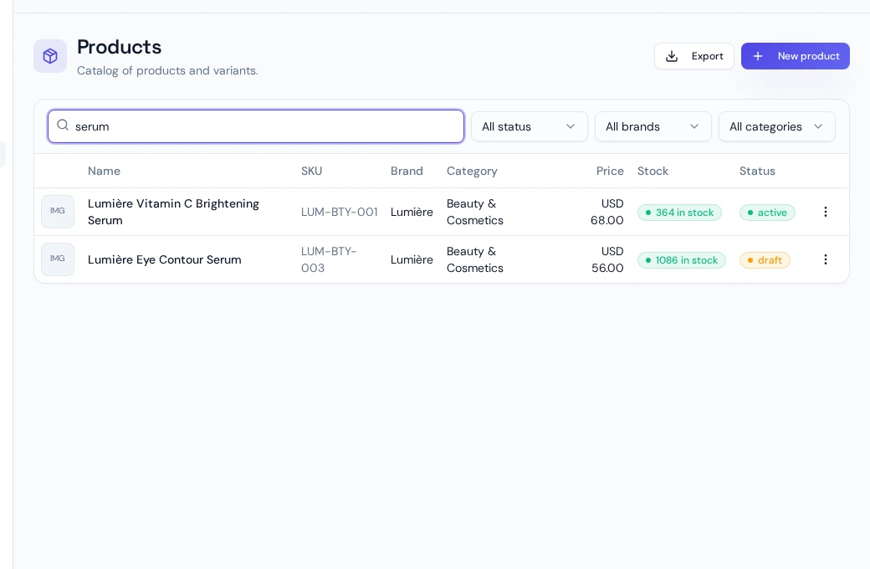Open the All brands filter dropdown
Image resolution: width=870 pixels, height=569 pixels.
(652, 126)
